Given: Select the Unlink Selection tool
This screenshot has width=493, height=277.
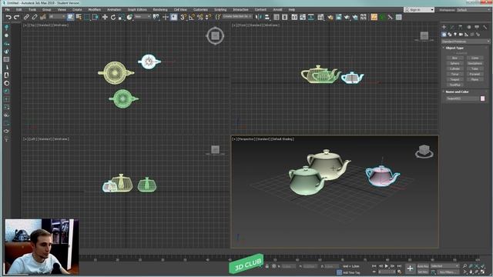Looking at the screenshot, I should [x=35, y=17].
